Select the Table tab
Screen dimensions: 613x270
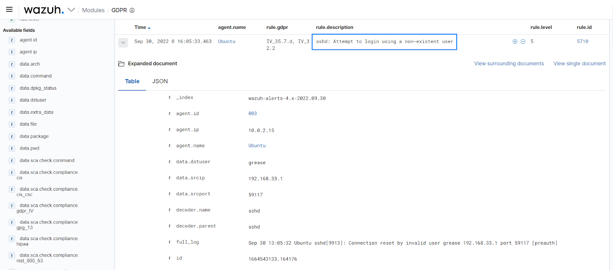click(132, 81)
